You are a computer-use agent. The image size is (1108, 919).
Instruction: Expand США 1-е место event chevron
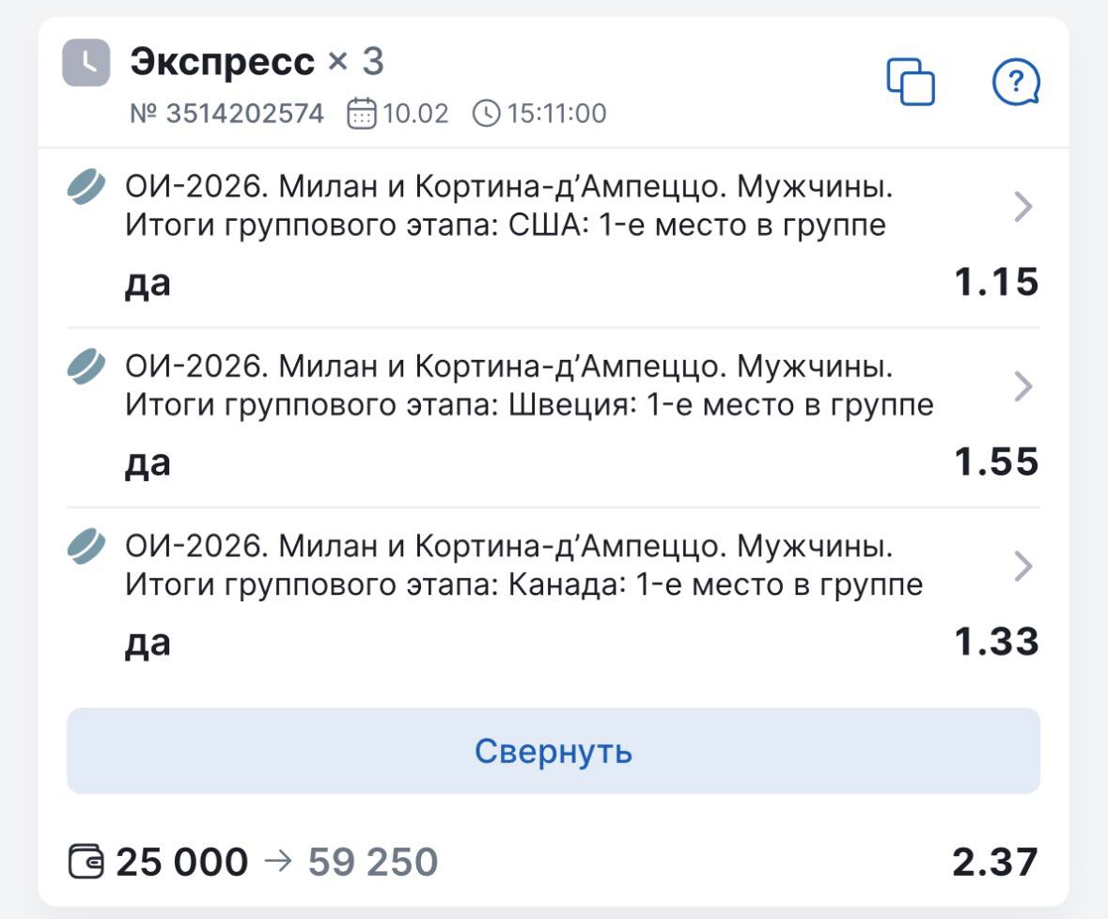1023,207
